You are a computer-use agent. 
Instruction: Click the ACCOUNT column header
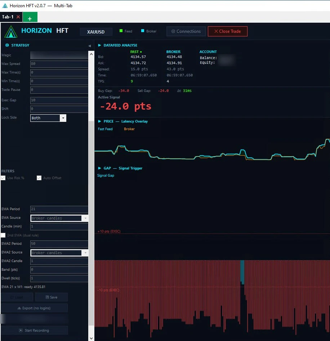click(208, 52)
